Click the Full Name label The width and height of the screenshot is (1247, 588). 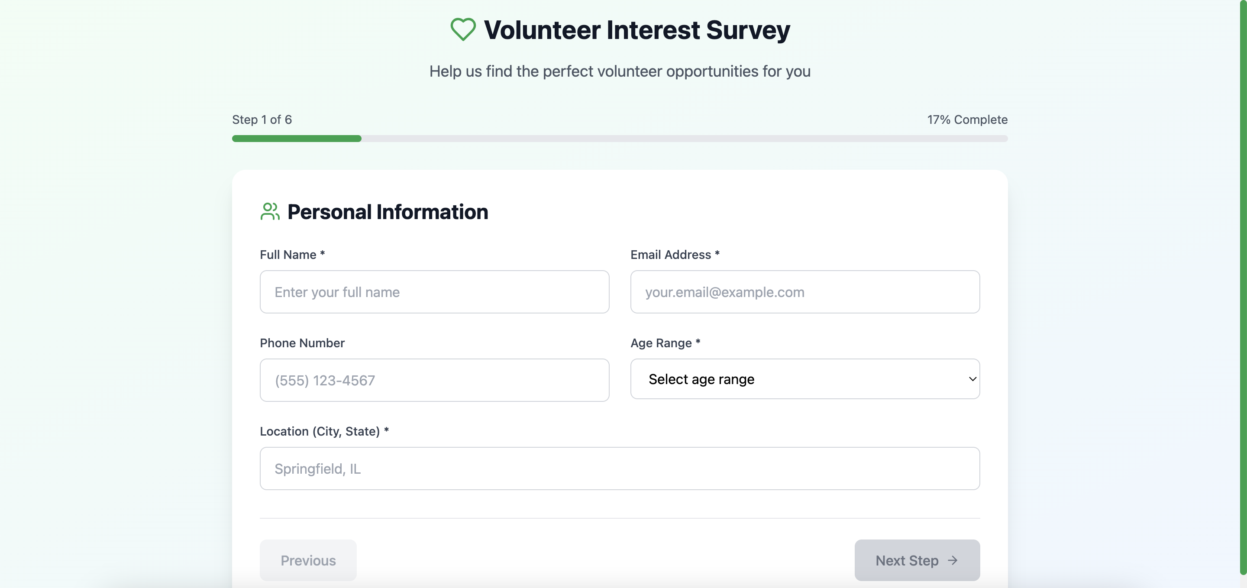click(x=288, y=255)
